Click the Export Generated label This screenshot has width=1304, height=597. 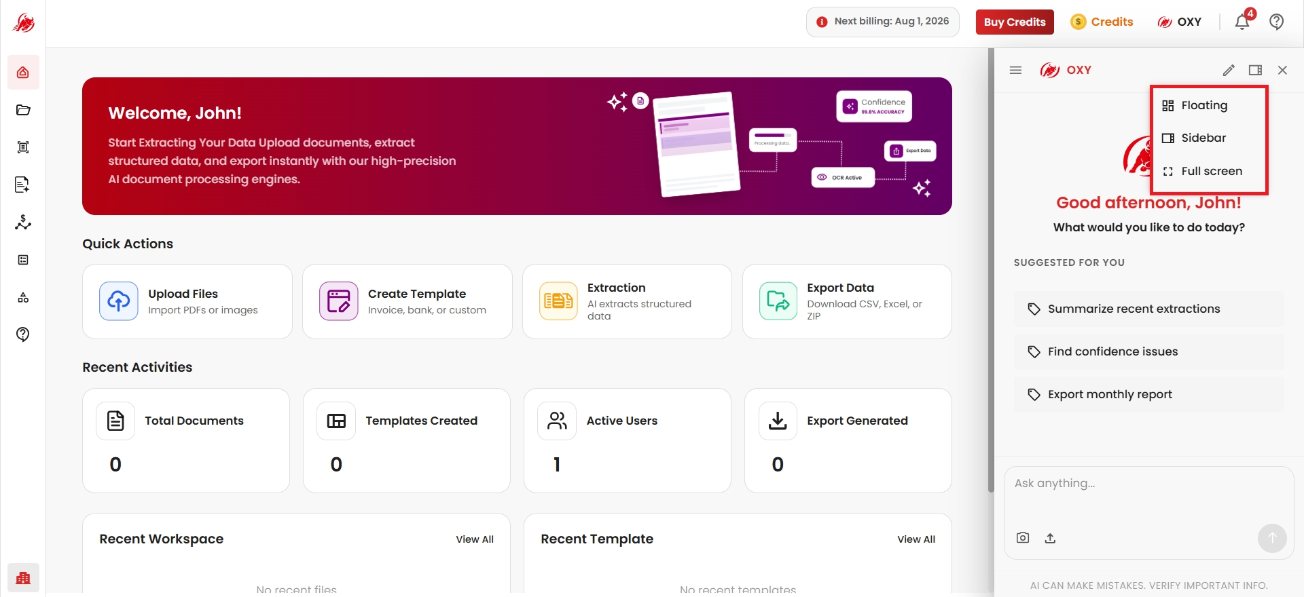pyautogui.click(x=858, y=421)
